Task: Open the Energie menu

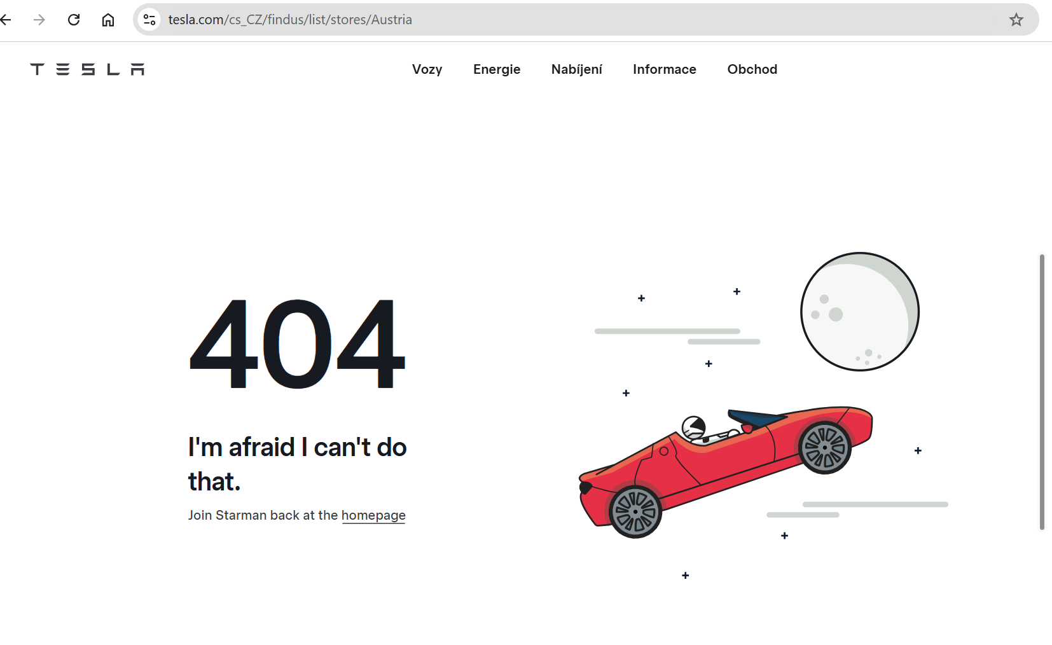Action: (497, 69)
